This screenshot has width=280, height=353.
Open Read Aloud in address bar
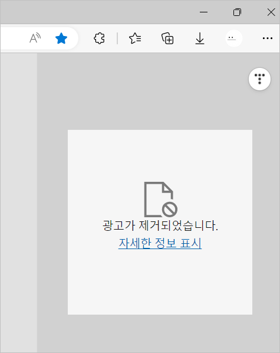tap(35, 38)
